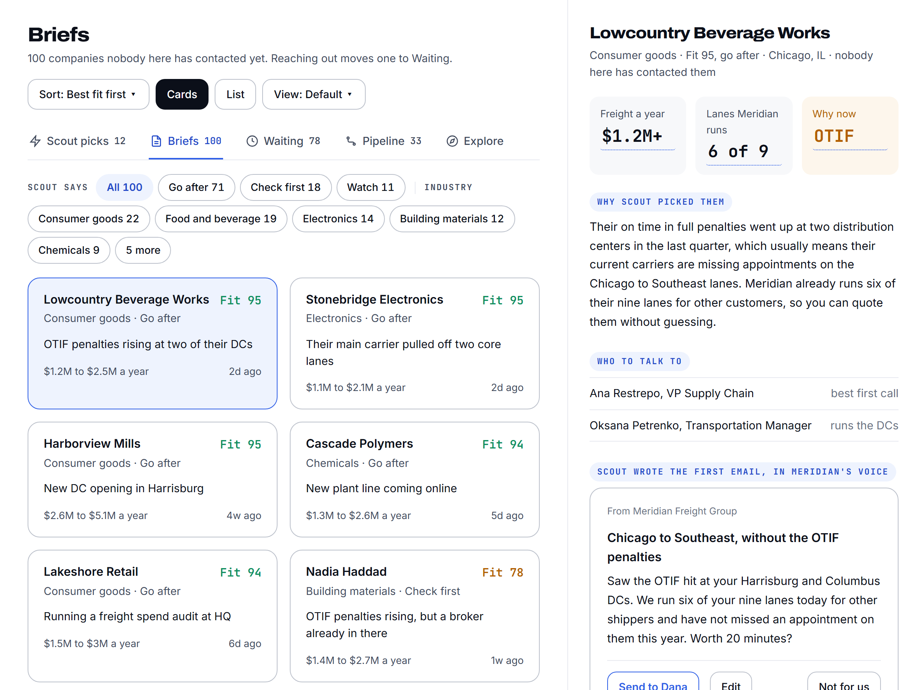Open the Pipeline 33 tab
The height and width of the screenshot is (690, 920).
(x=383, y=141)
